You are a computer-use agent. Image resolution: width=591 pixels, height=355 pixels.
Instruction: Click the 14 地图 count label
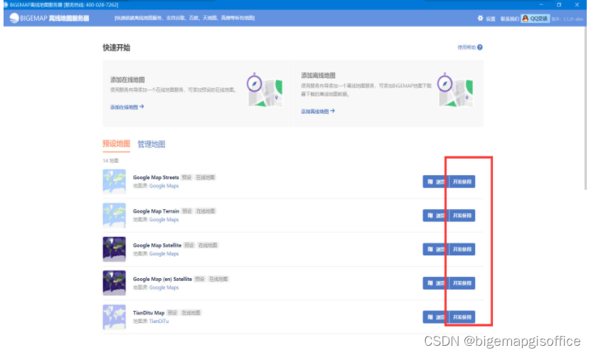[x=110, y=161]
